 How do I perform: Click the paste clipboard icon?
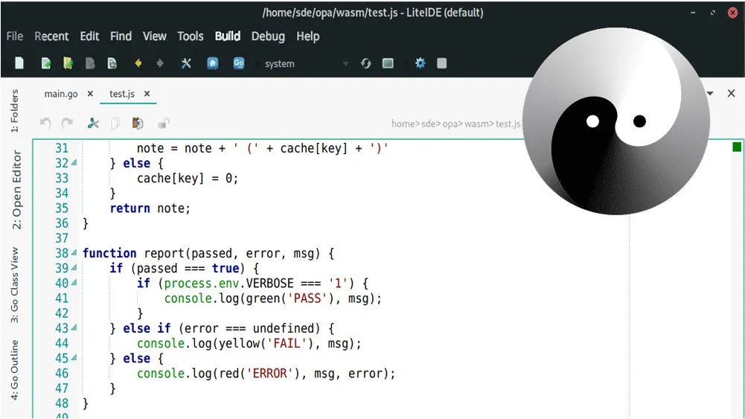click(x=138, y=124)
